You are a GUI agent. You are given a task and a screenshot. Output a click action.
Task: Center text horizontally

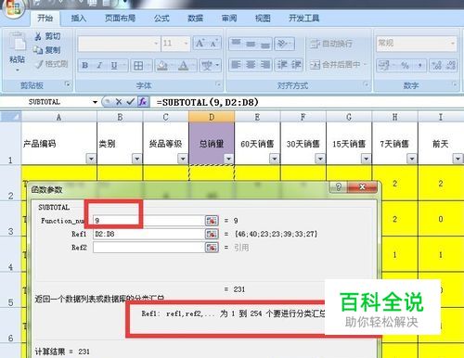[251, 65]
